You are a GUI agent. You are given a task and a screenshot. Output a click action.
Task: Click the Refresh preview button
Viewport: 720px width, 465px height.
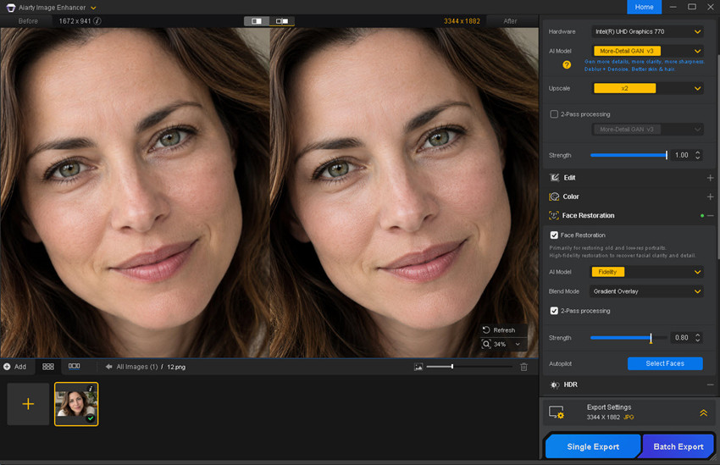click(x=499, y=330)
